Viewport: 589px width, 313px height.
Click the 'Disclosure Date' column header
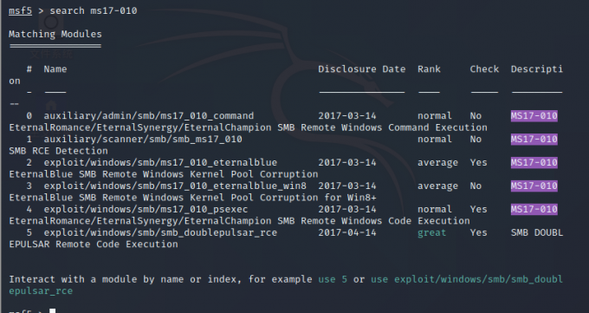pyautogui.click(x=362, y=68)
